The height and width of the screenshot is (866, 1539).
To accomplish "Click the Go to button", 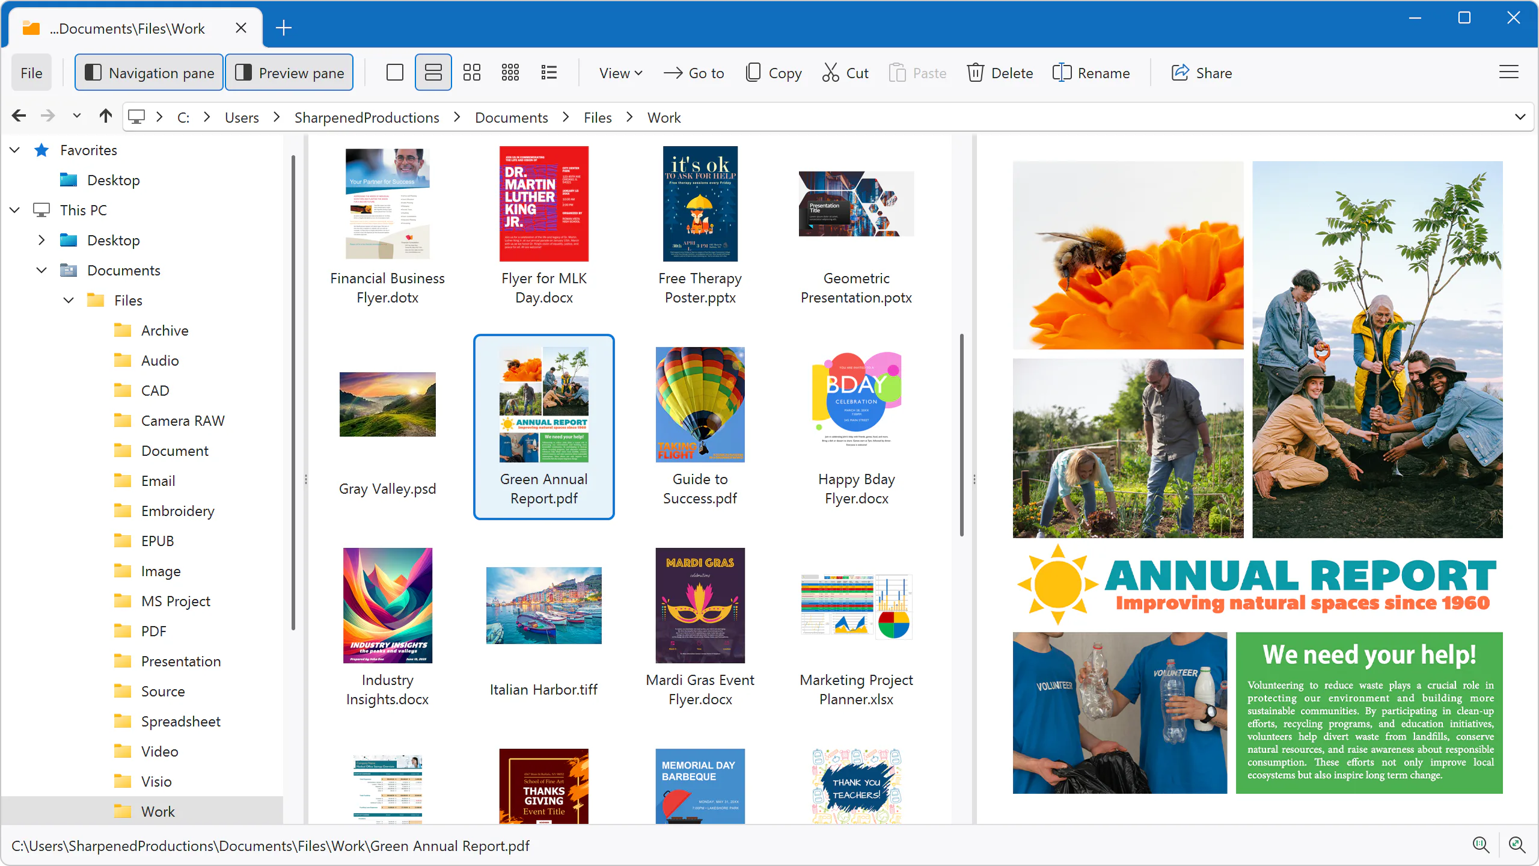I will tap(694, 73).
